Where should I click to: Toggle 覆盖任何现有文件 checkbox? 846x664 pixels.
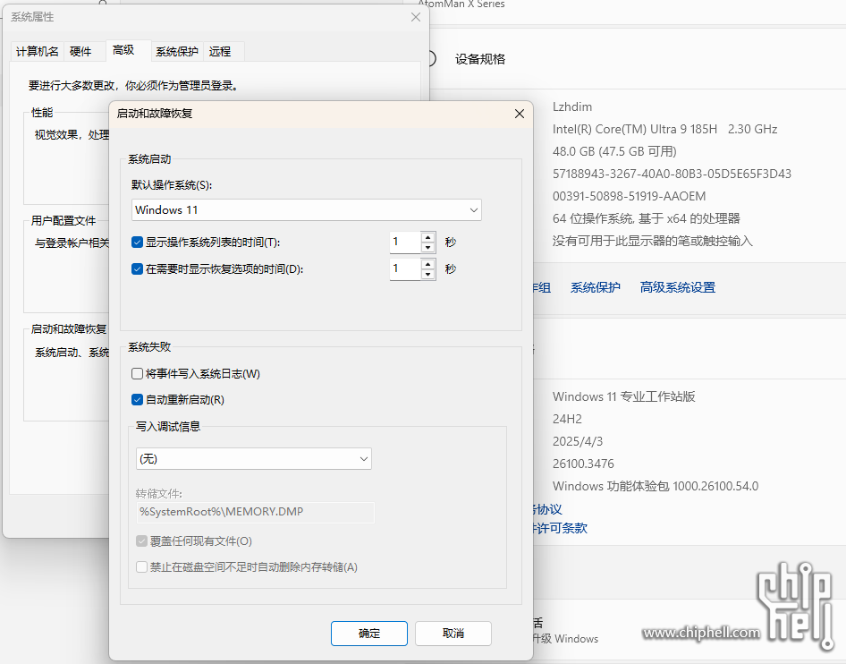point(141,541)
